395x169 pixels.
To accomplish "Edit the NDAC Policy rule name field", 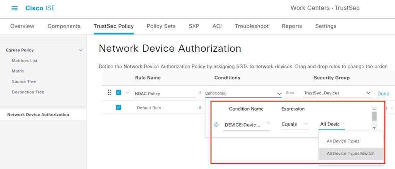I will click(164, 94).
